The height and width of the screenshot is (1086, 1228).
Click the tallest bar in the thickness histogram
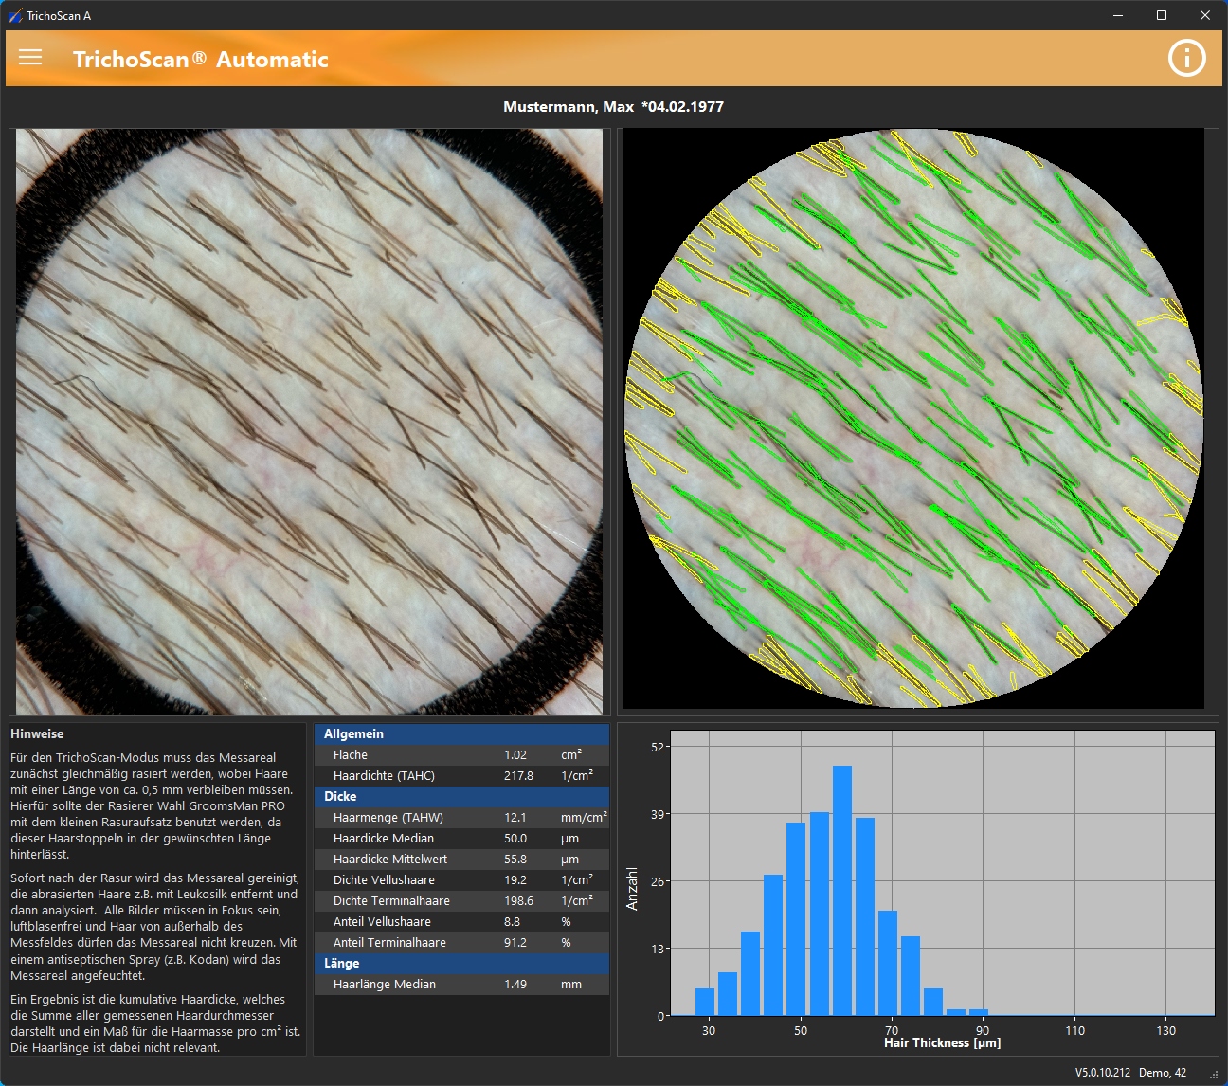841,891
